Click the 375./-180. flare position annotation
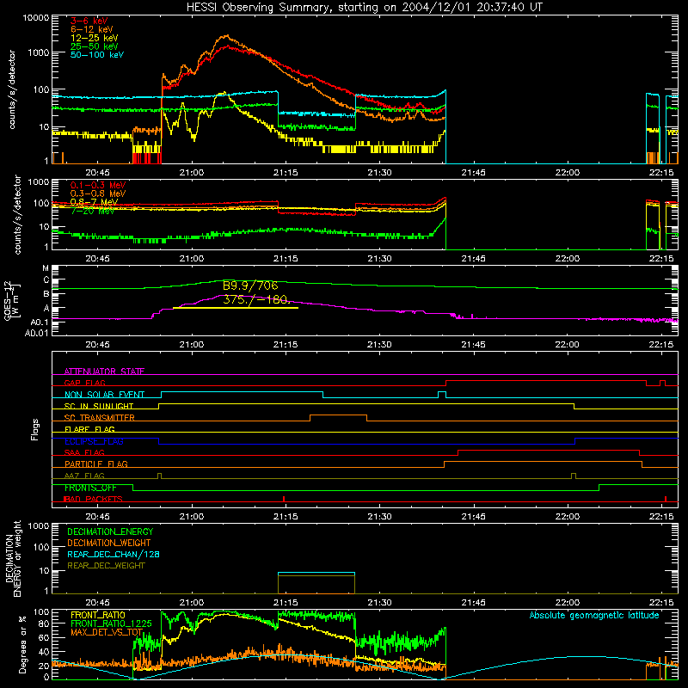The height and width of the screenshot is (688, 688). [x=256, y=299]
